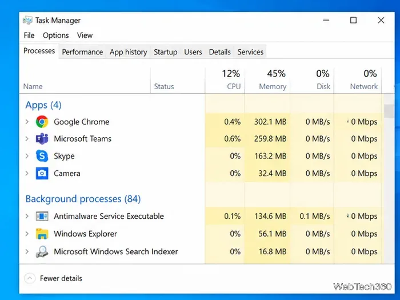Click the 259.8 MB memory value
The height and width of the screenshot is (300, 400).
pos(270,139)
